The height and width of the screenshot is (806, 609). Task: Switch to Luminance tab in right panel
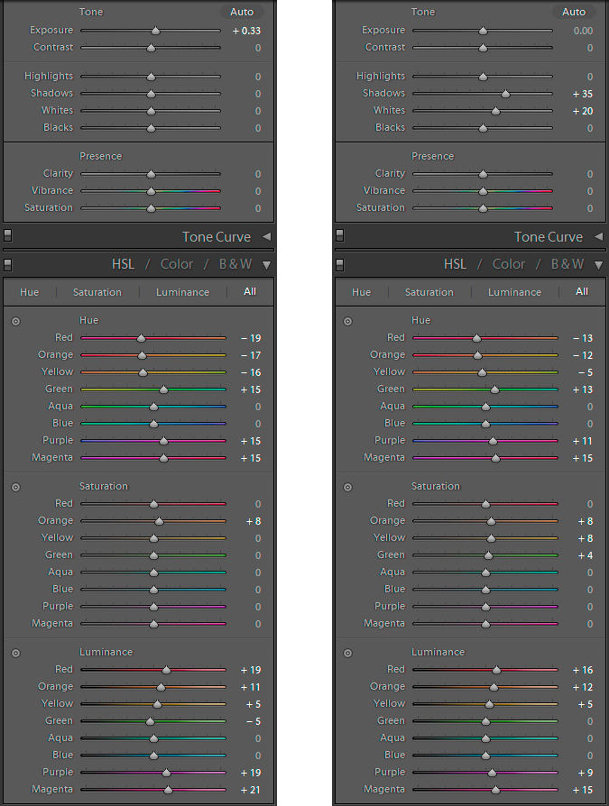point(514,292)
